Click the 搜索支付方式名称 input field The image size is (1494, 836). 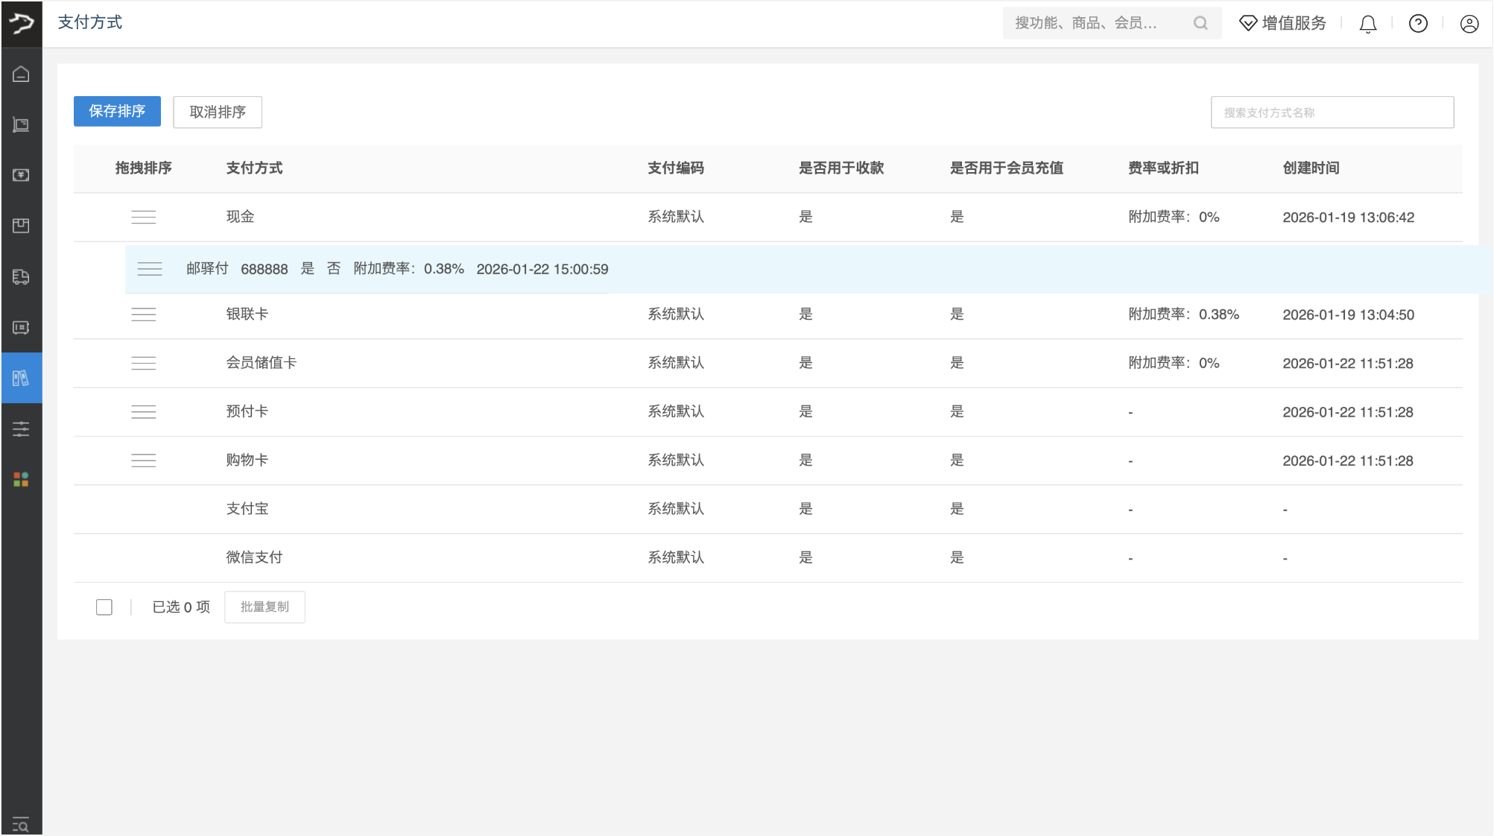pos(1332,113)
